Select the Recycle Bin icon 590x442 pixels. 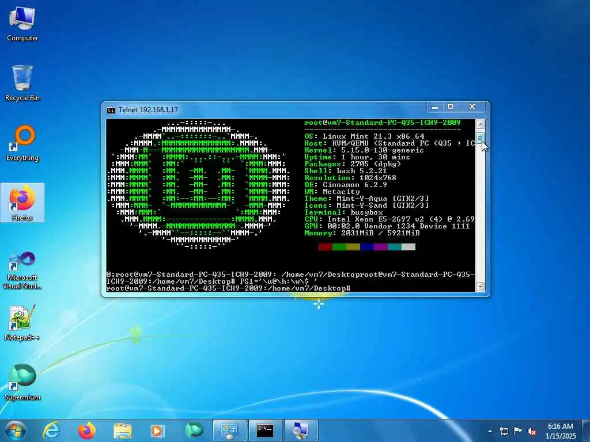pyautogui.click(x=22, y=83)
